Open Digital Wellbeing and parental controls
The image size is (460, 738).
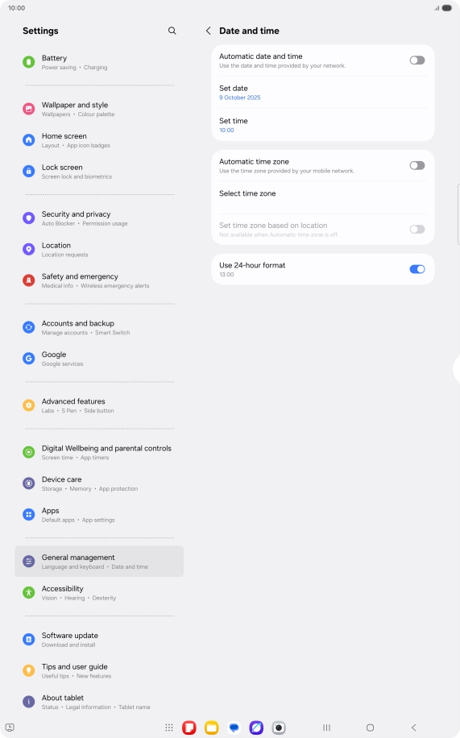[x=99, y=452]
